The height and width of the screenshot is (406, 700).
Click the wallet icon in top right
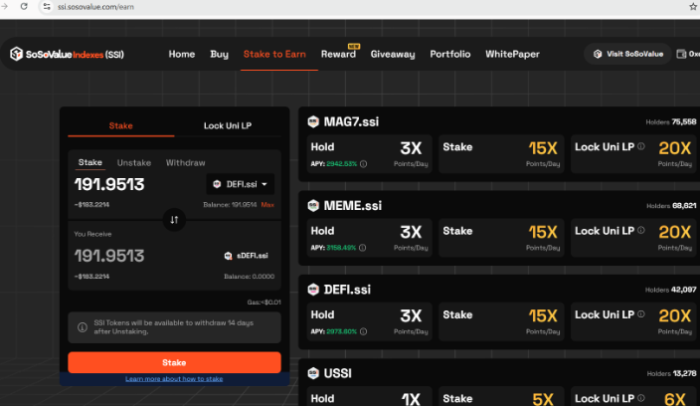681,54
